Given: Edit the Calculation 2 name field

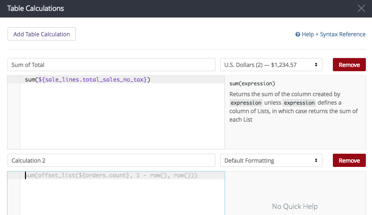Looking at the screenshot, I should [x=111, y=160].
